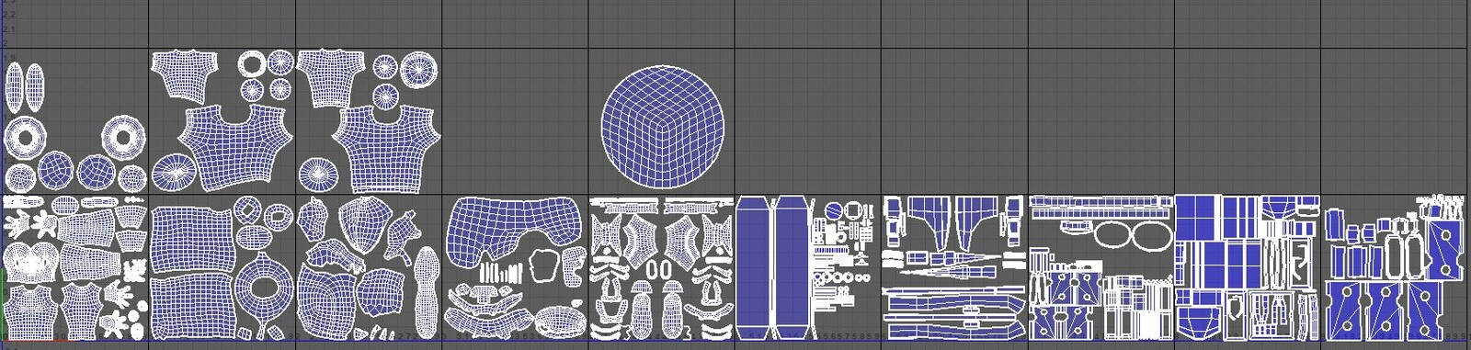The height and width of the screenshot is (350, 1471).
Task: Click the small blue circle with diagonal line
Action: tap(833, 210)
